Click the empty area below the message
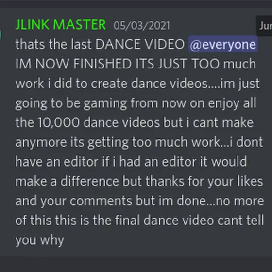The image size is (272, 272). (x=136, y=264)
